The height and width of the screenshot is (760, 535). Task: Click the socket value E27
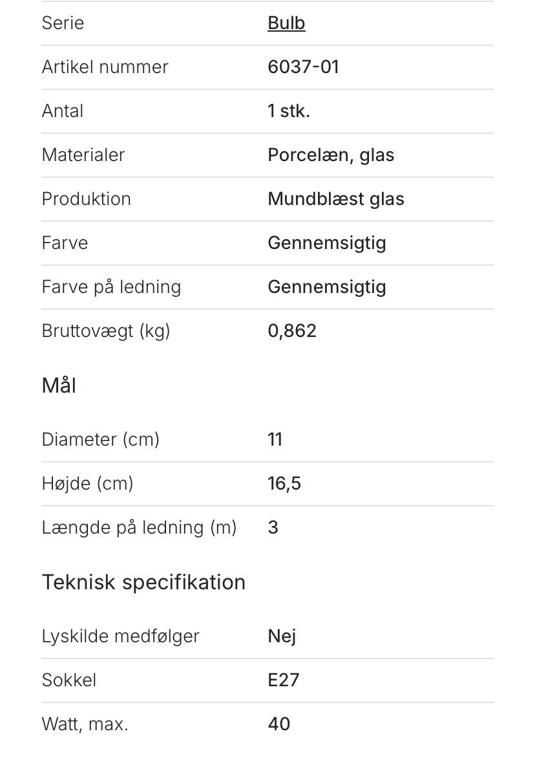(284, 680)
